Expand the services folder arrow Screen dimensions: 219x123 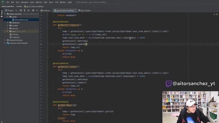8,28
